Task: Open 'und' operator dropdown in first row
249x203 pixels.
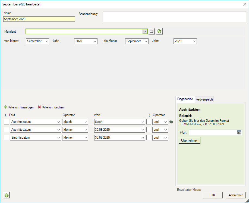Action: 166,122
